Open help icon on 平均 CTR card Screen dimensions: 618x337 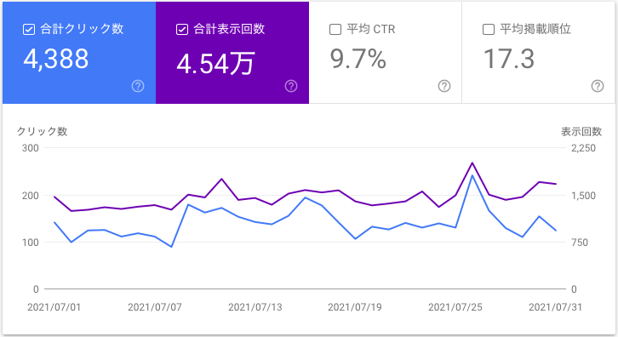pyautogui.click(x=444, y=86)
